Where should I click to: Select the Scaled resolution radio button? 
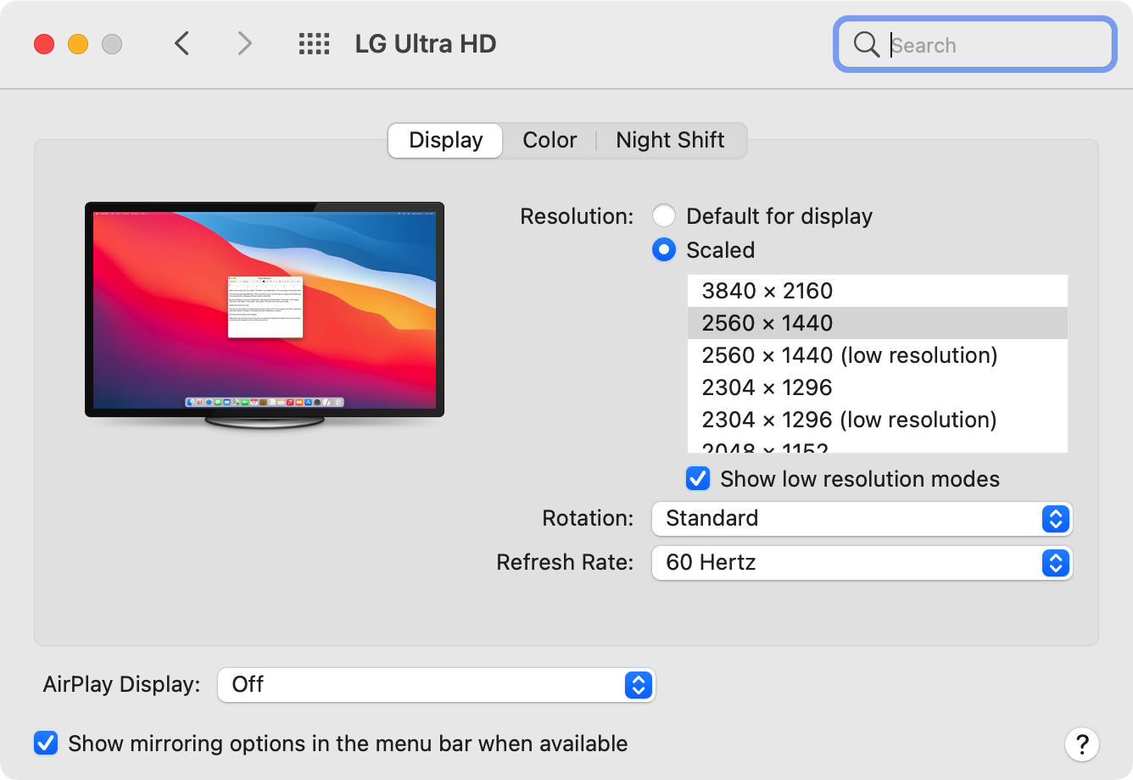pyautogui.click(x=664, y=249)
